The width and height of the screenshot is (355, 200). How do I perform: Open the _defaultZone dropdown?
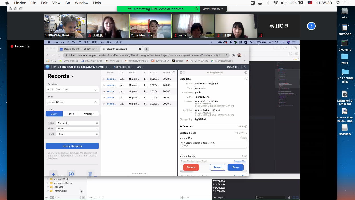coord(72,102)
